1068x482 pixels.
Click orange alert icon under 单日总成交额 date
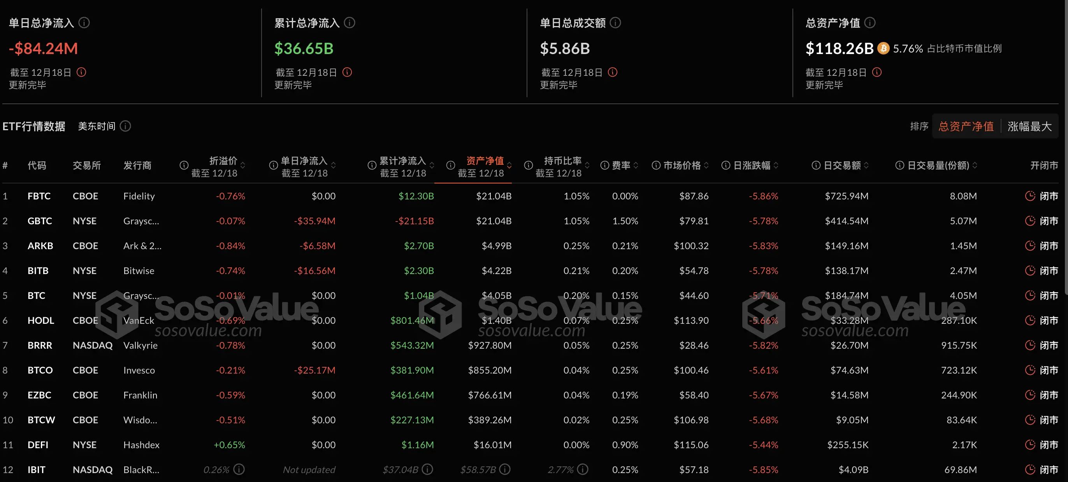coord(612,72)
